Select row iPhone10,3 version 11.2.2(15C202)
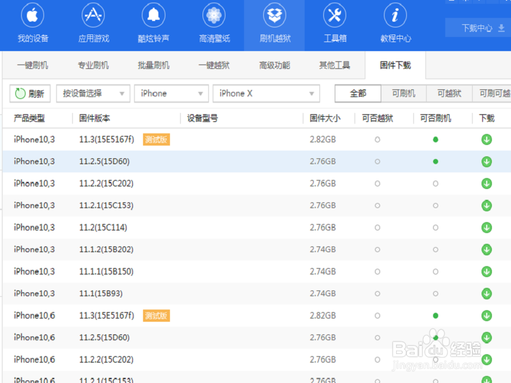 257,184
